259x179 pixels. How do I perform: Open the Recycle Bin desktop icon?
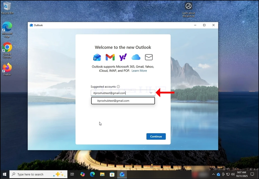7,8
